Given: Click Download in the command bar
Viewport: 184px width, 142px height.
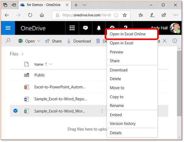Looking at the screenshot, I should 79,41.
